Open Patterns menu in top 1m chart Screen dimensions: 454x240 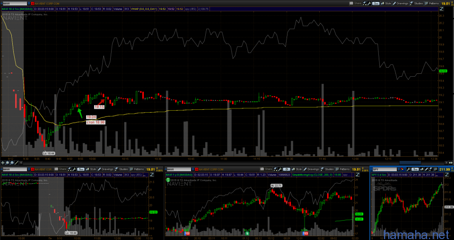coord(432,3)
